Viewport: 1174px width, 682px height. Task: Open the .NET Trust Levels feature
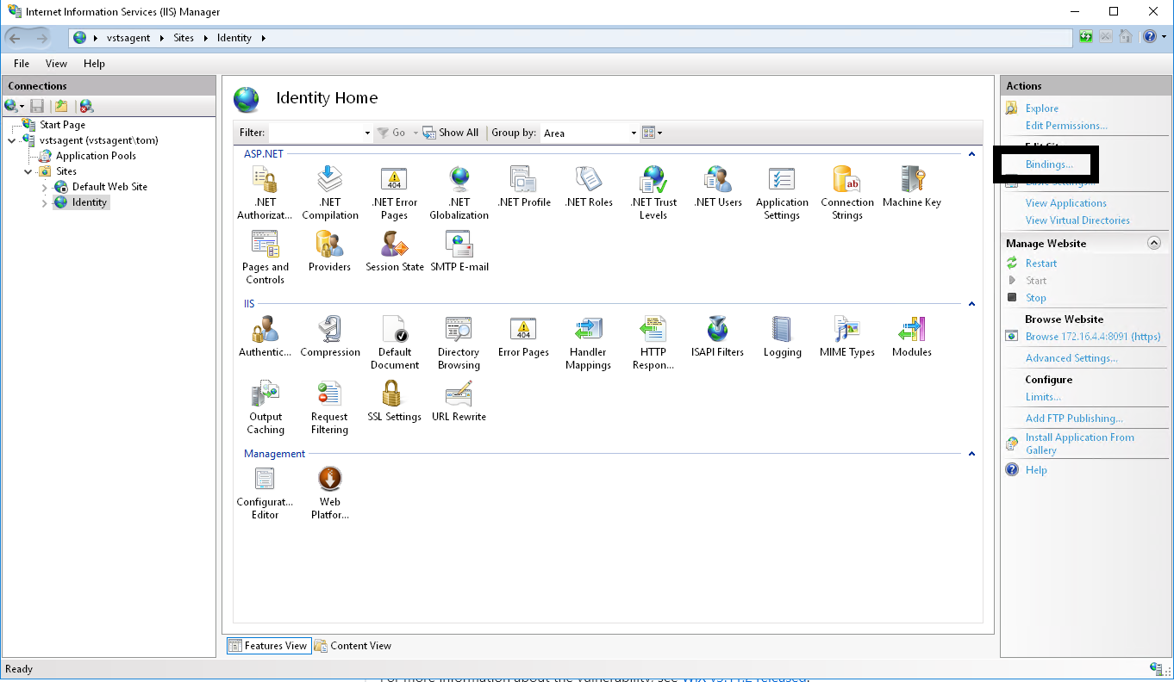653,192
